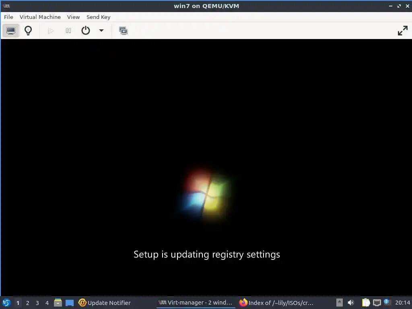Open the volume control tray icon
Image resolution: width=412 pixels, height=309 pixels.
click(351, 303)
